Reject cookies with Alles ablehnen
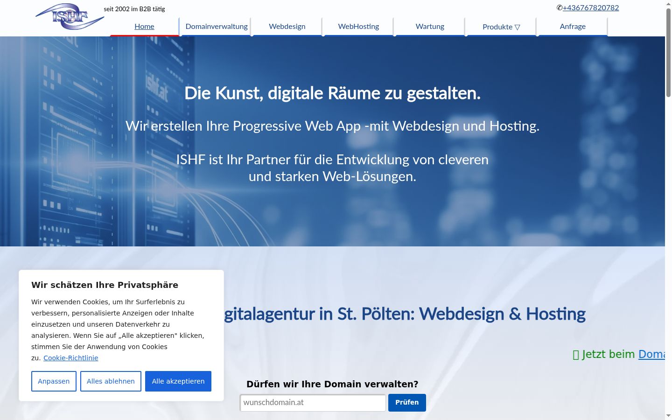The image size is (672, 420). (111, 381)
